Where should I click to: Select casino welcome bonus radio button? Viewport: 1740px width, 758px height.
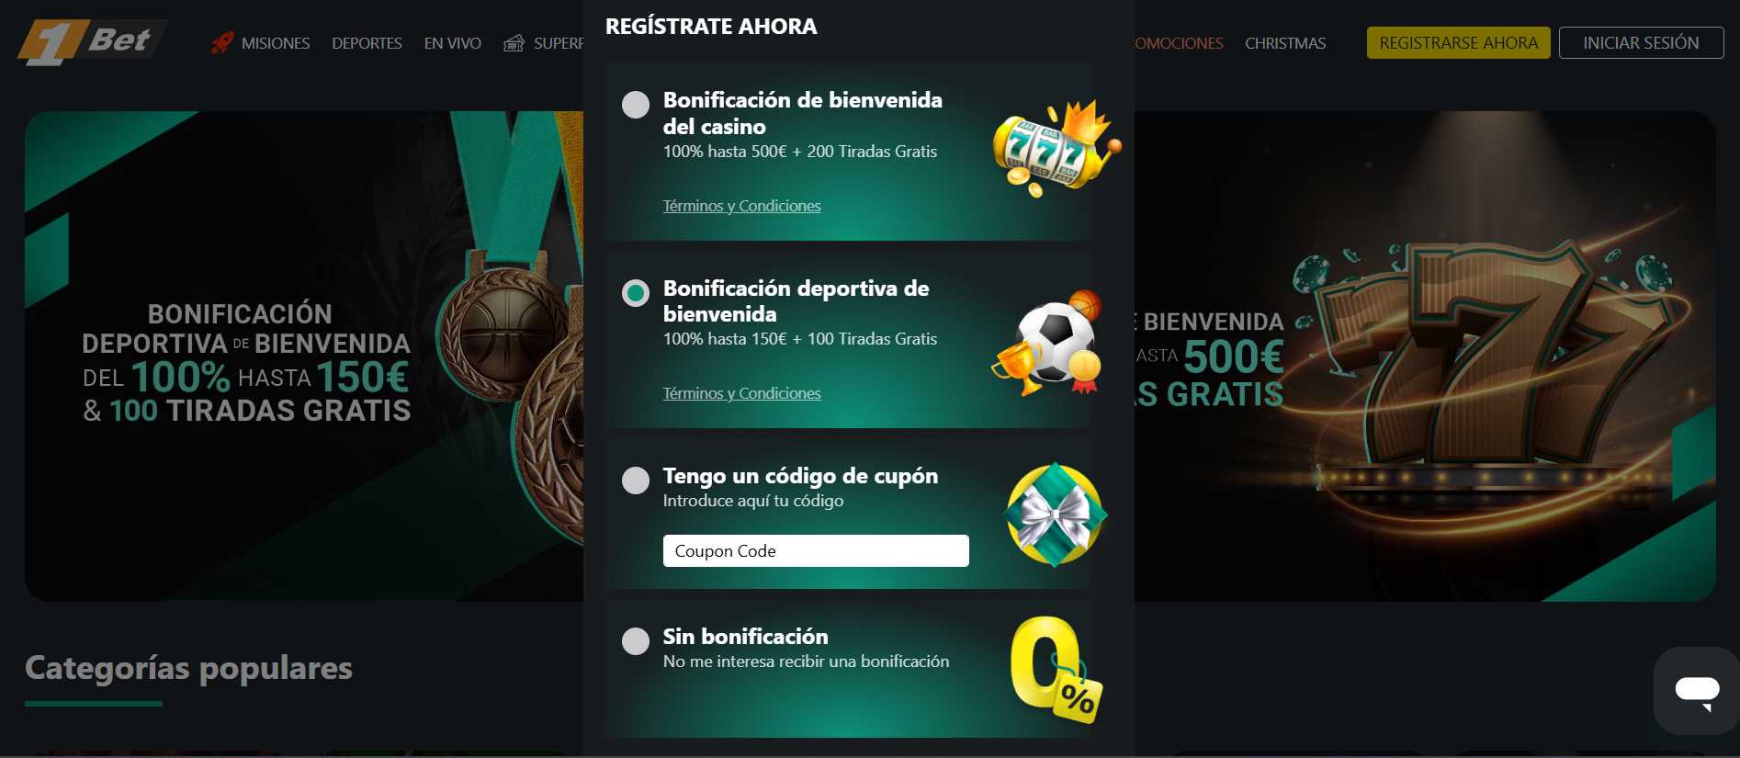pyautogui.click(x=636, y=105)
